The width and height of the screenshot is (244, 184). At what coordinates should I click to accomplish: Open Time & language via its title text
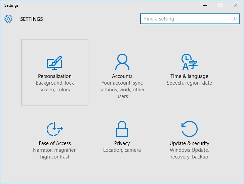[x=189, y=76]
